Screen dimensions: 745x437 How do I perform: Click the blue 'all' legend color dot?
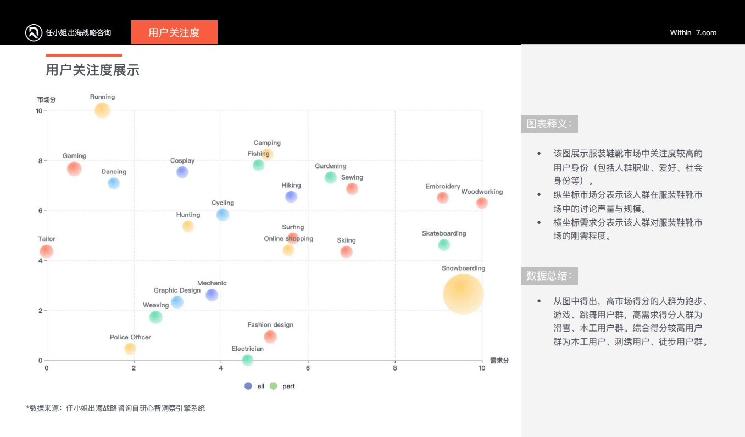(x=248, y=386)
